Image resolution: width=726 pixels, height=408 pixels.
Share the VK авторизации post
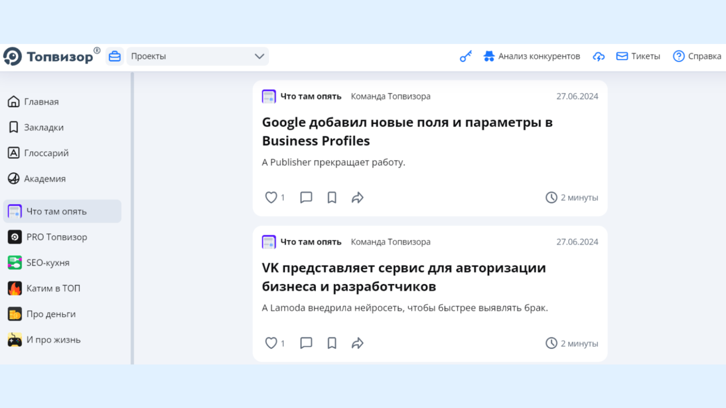click(357, 343)
